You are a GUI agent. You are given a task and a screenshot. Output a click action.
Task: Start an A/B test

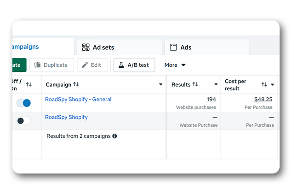tap(134, 65)
